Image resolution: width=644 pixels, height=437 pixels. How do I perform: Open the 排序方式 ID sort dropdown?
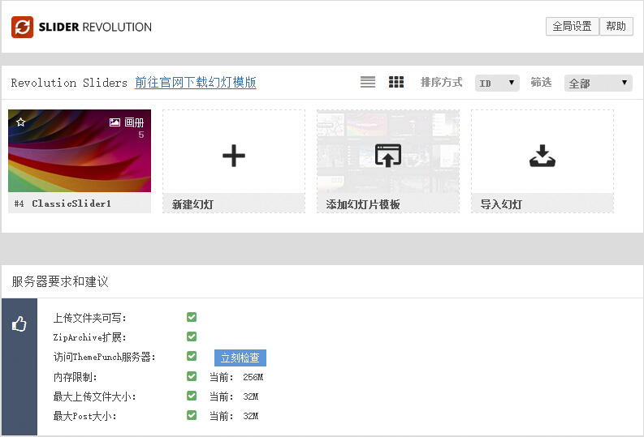(x=497, y=84)
